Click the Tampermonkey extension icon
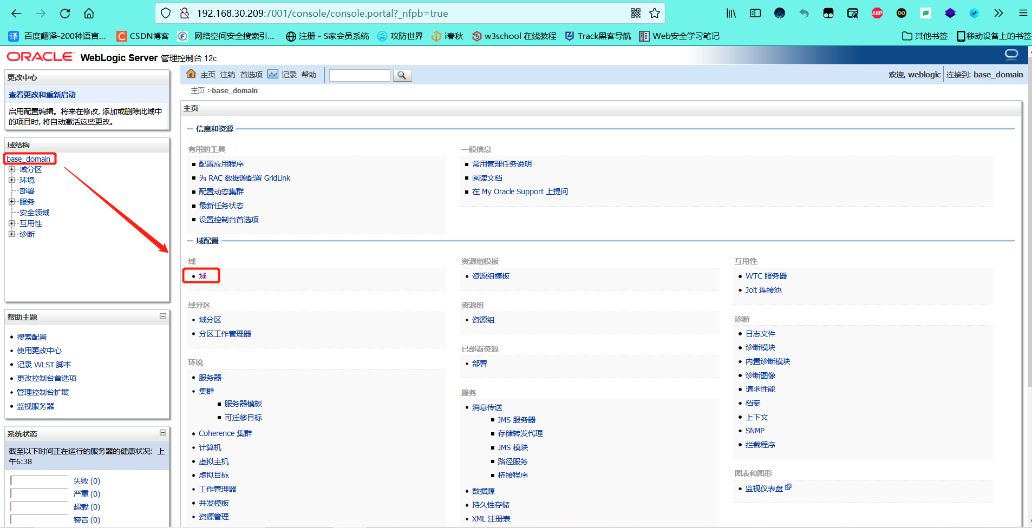The width and height of the screenshot is (1032, 528). pyautogui.click(x=828, y=14)
